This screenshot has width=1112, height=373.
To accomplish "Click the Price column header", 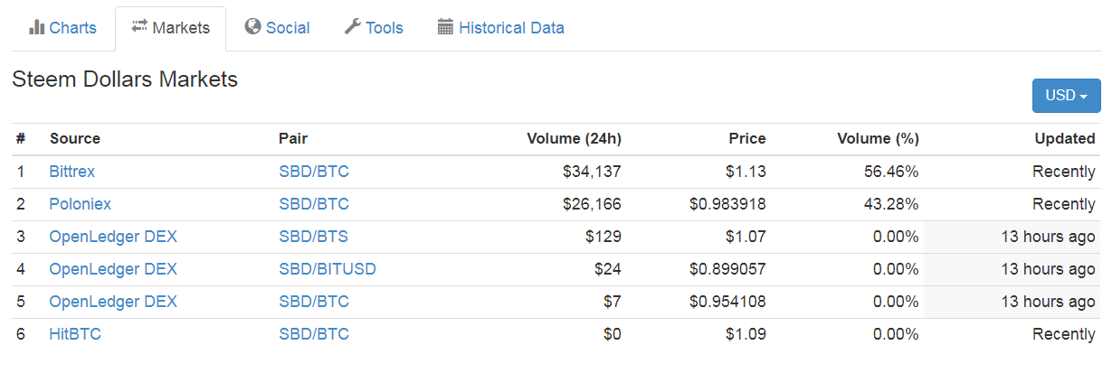I will [x=747, y=139].
